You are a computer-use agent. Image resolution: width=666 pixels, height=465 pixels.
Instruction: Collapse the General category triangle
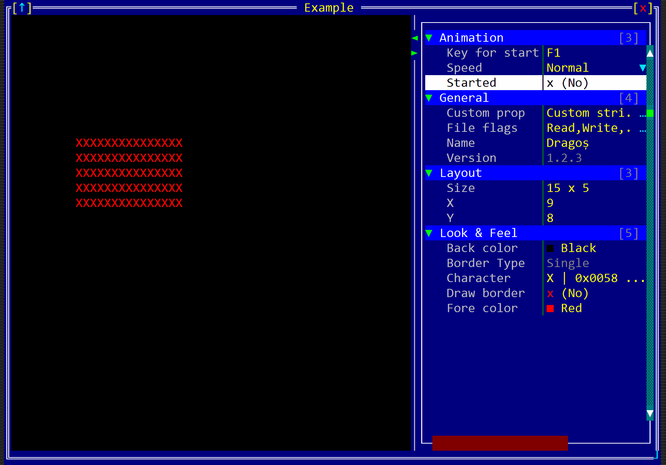tap(429, 98)
